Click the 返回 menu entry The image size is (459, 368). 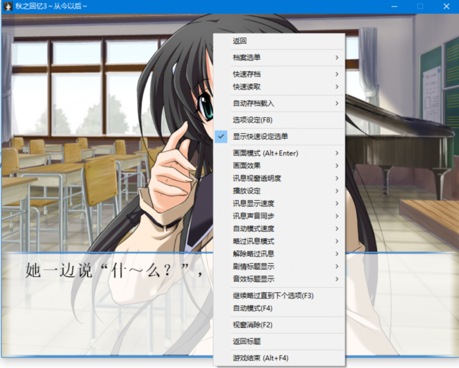tap(279, 41)
